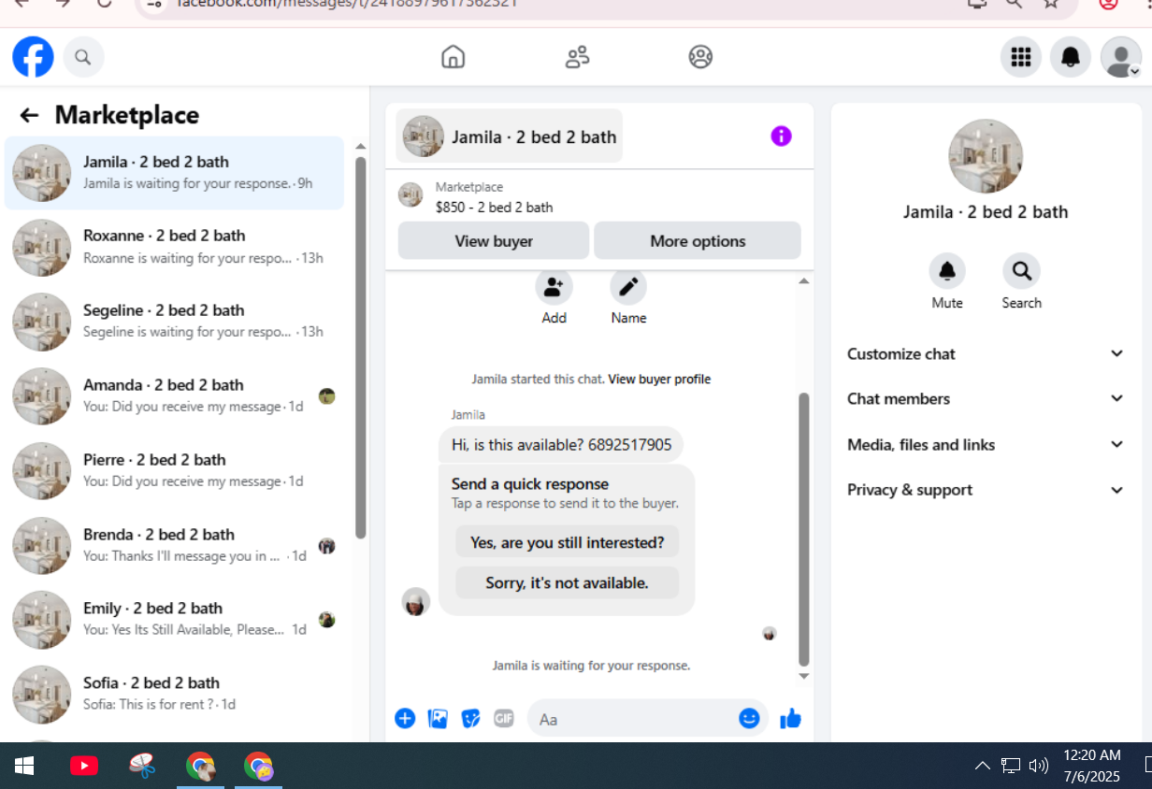Open the Amanda conversation in list

(x=175, y=395)
